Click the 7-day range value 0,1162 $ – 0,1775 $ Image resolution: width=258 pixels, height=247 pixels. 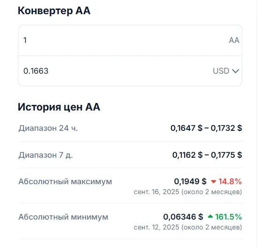point(207,155)
